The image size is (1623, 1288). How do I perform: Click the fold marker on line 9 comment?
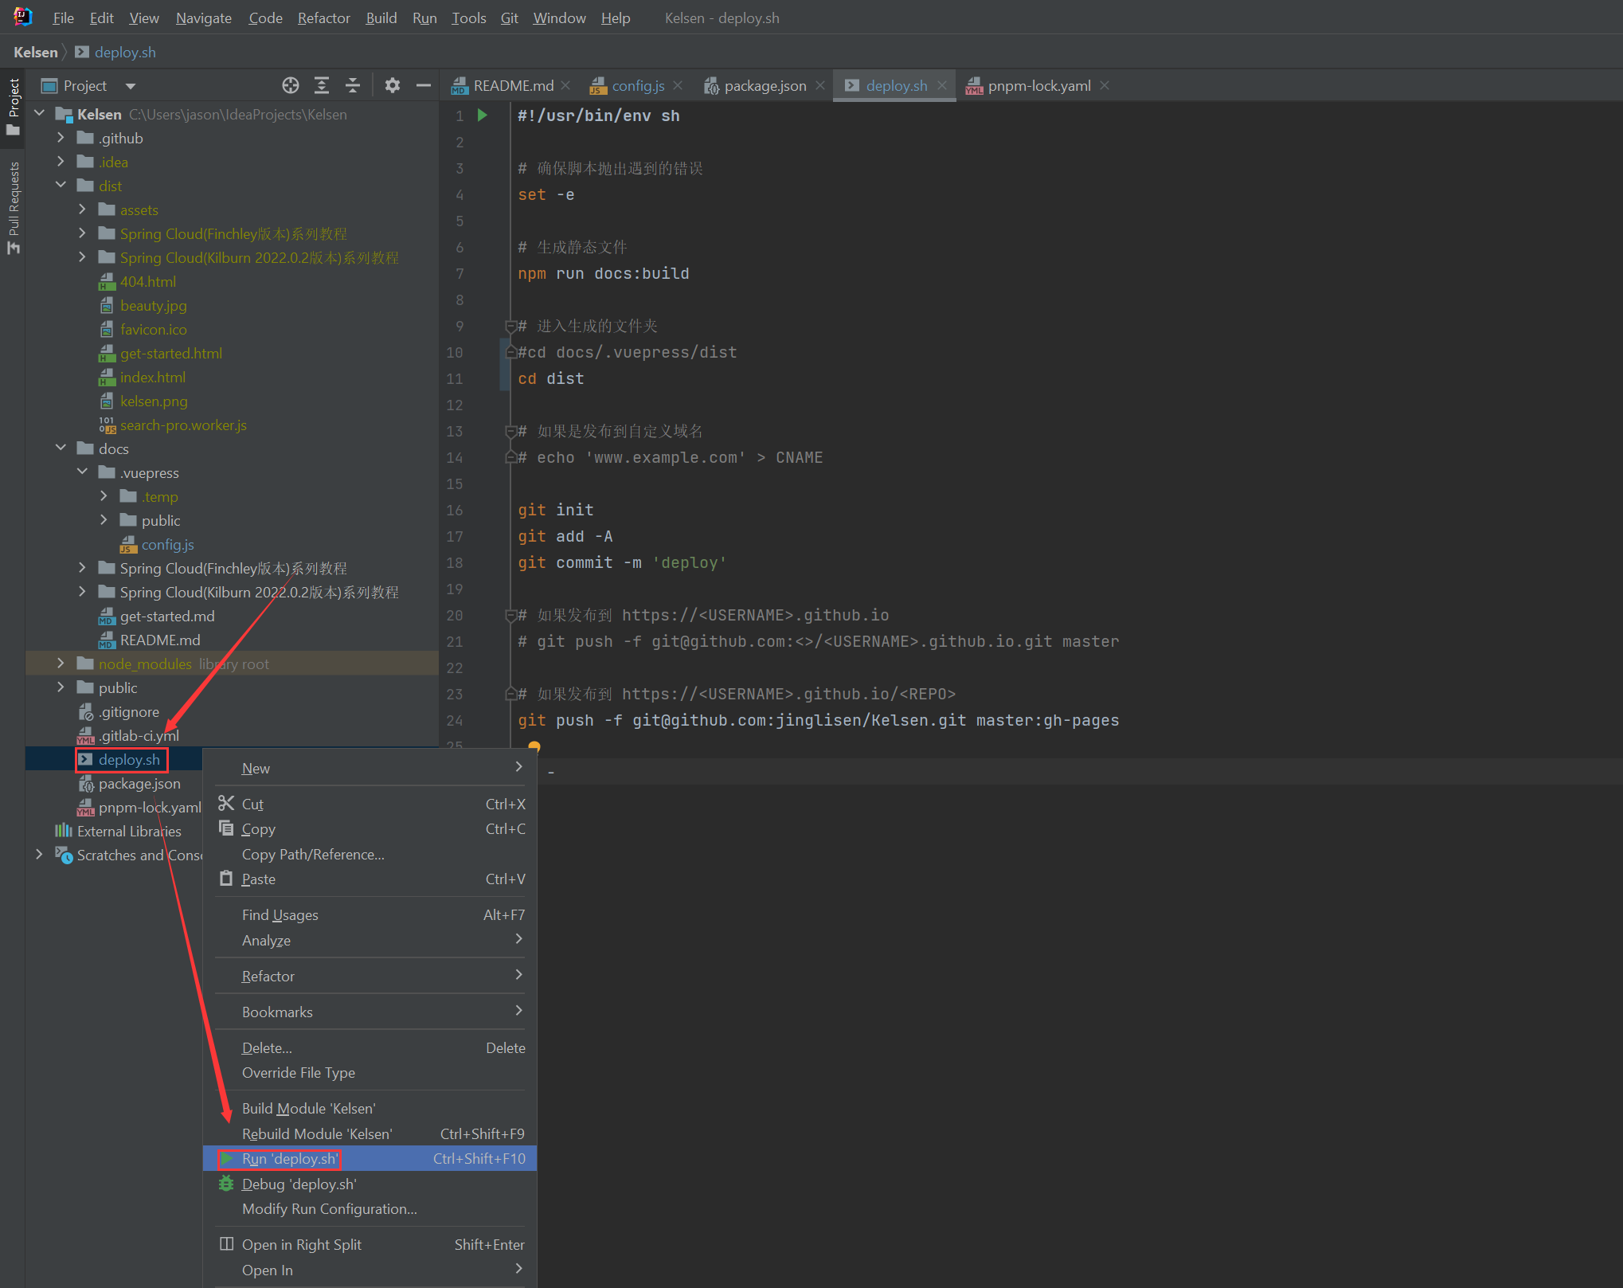pos(510,326)
